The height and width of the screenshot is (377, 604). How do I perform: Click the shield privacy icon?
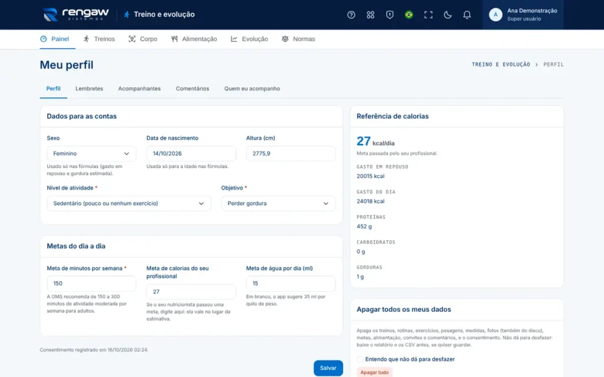(389, 15)
